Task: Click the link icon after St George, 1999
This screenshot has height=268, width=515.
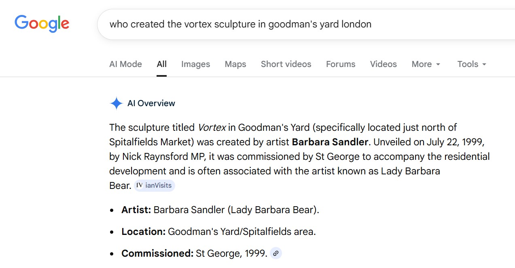Action: (x=276, y=253)
